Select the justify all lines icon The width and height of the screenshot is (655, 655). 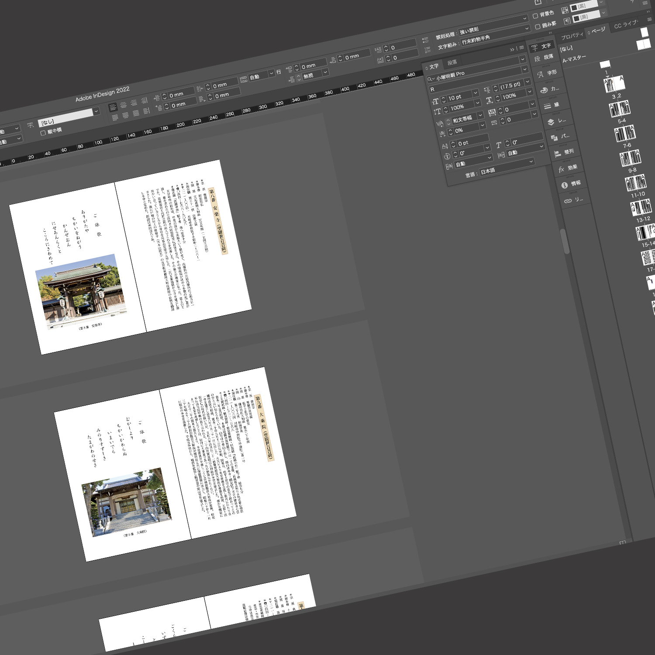tap(136, 114)
